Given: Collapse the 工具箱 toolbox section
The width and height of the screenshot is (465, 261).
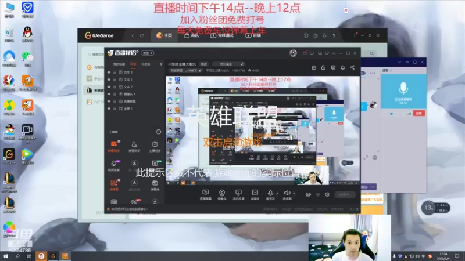Looking at the screenshot, I should tap(158, 132).
